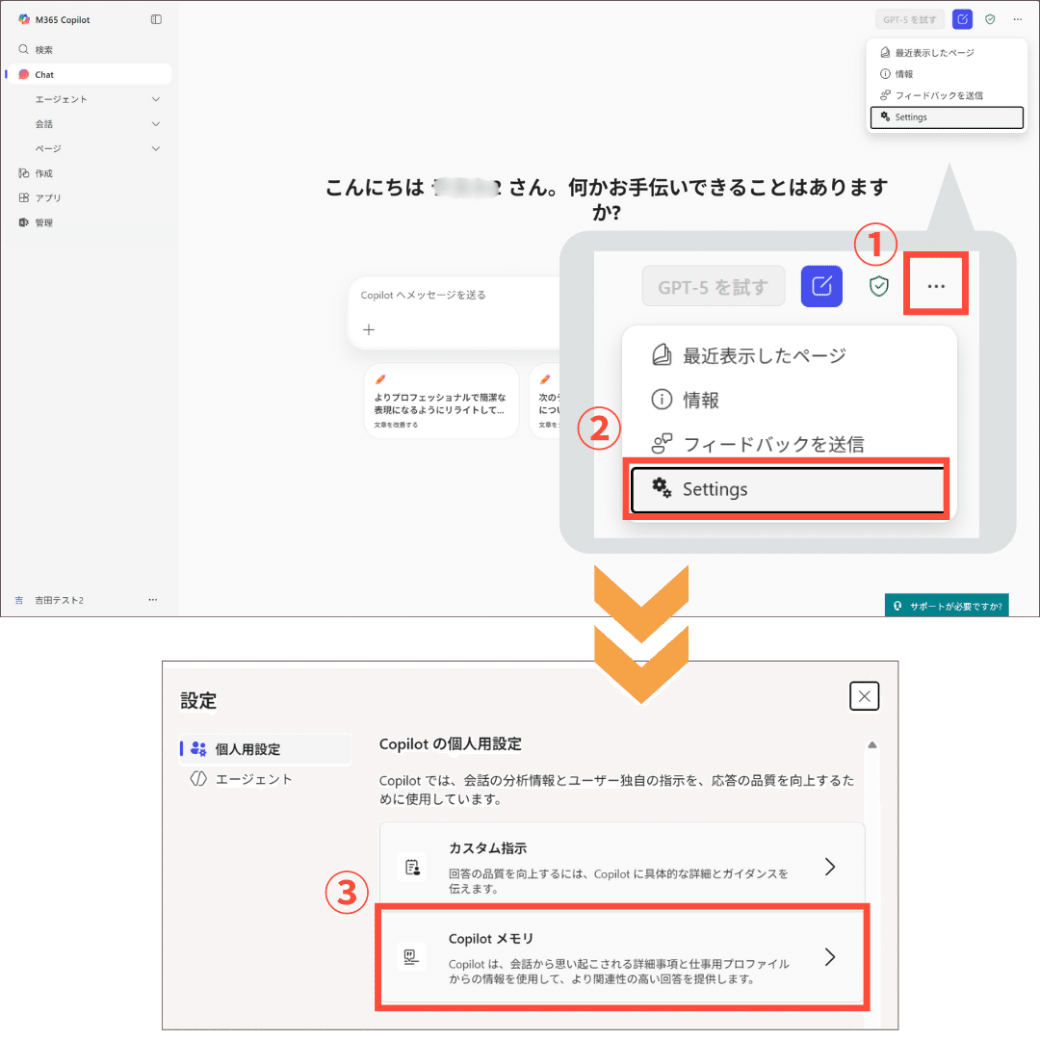Select the 検索 (search) icon in sidebar

coord(21,49)
